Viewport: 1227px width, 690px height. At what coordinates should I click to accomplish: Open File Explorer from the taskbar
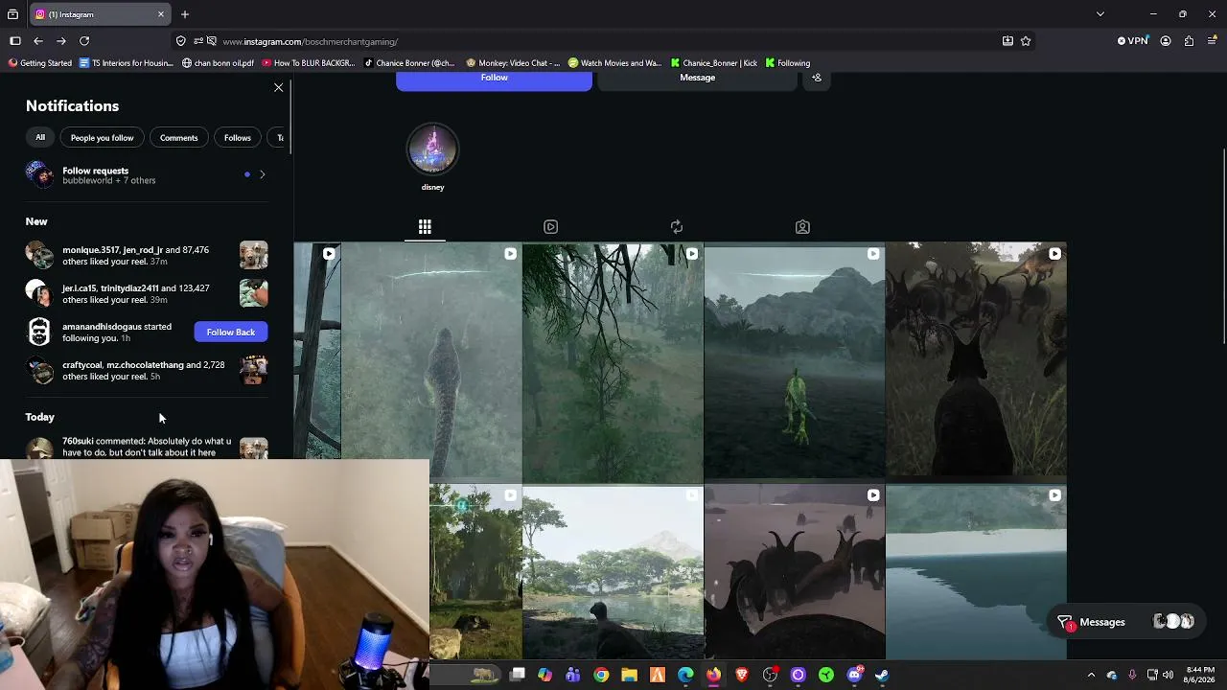(x=629, y=676)
